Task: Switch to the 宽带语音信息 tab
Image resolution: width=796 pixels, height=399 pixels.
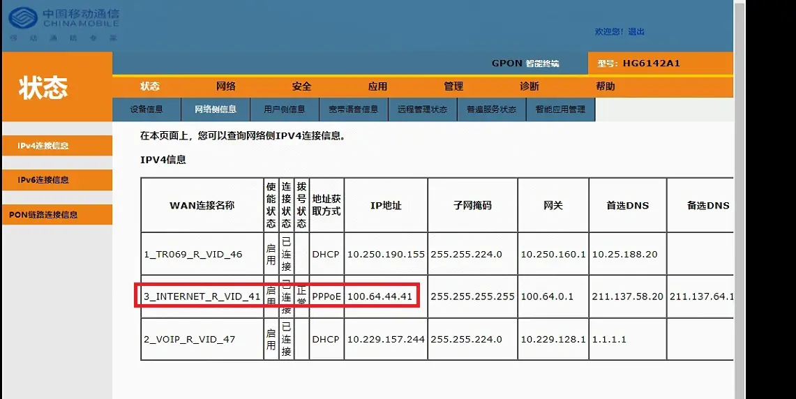Action: [x=354, y=110]
